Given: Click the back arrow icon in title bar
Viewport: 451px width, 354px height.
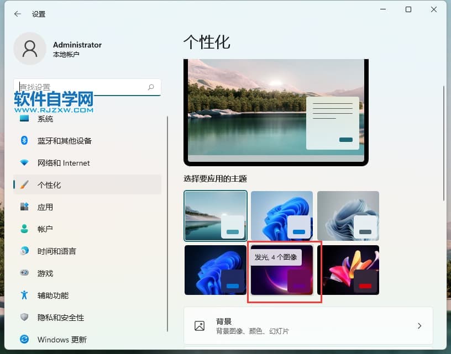Looking at the screenshot, I should [x=17, y=14].
